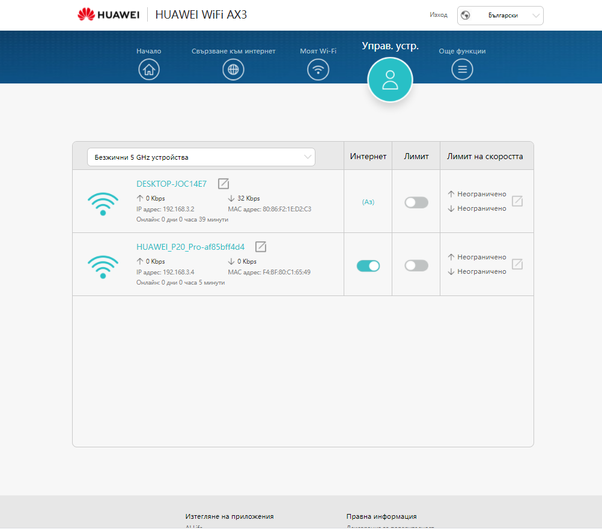Click the Управ. устр. person icon
Image resolution: width=602 pixels, height=529 pixels.
coord(390,80)
